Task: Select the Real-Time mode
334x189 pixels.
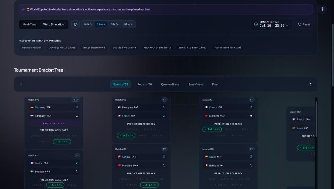Action: 30,24
